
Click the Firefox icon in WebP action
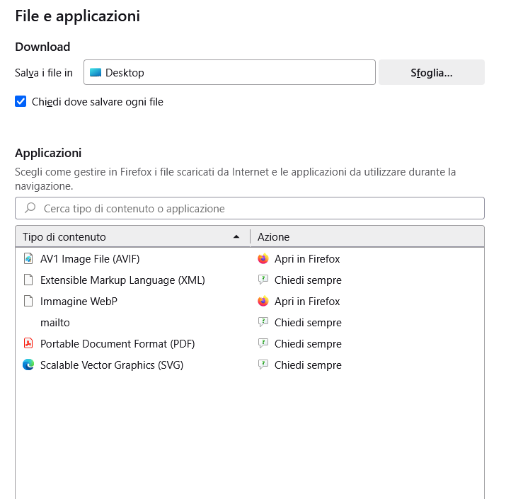pos(263,302)
